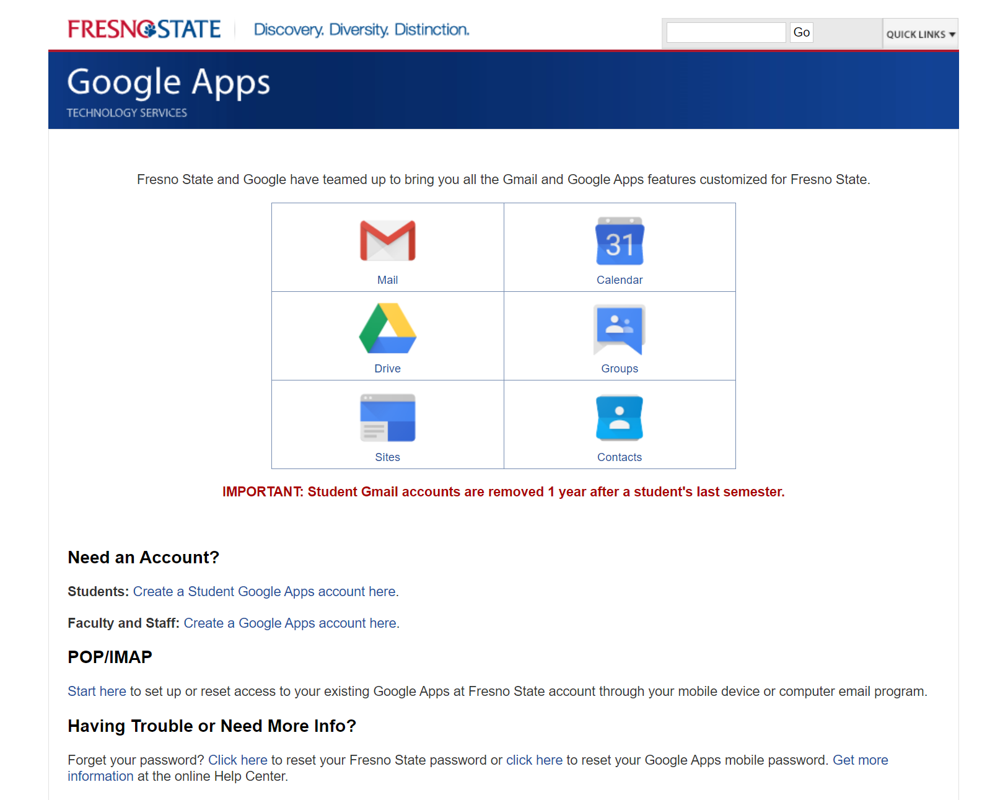Focus the search input field
The image size is (1008, 800).
tap(726, 32)
